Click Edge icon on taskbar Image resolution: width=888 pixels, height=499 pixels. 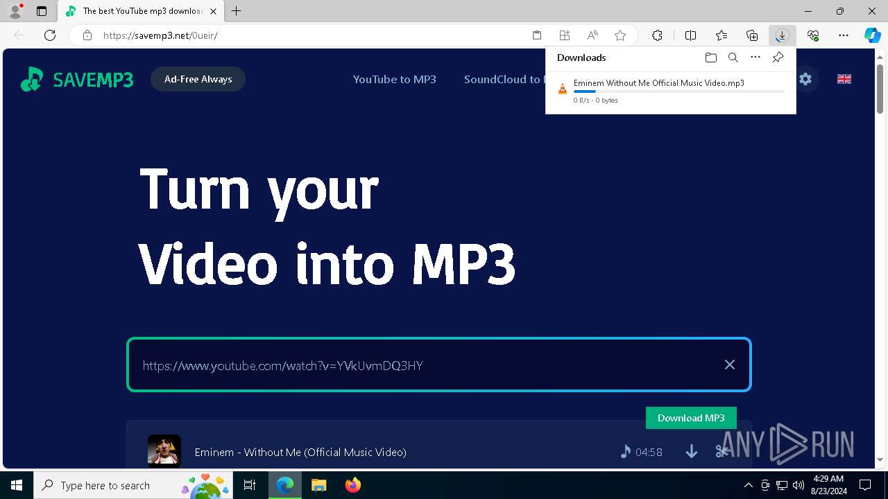tap(285, 485)
